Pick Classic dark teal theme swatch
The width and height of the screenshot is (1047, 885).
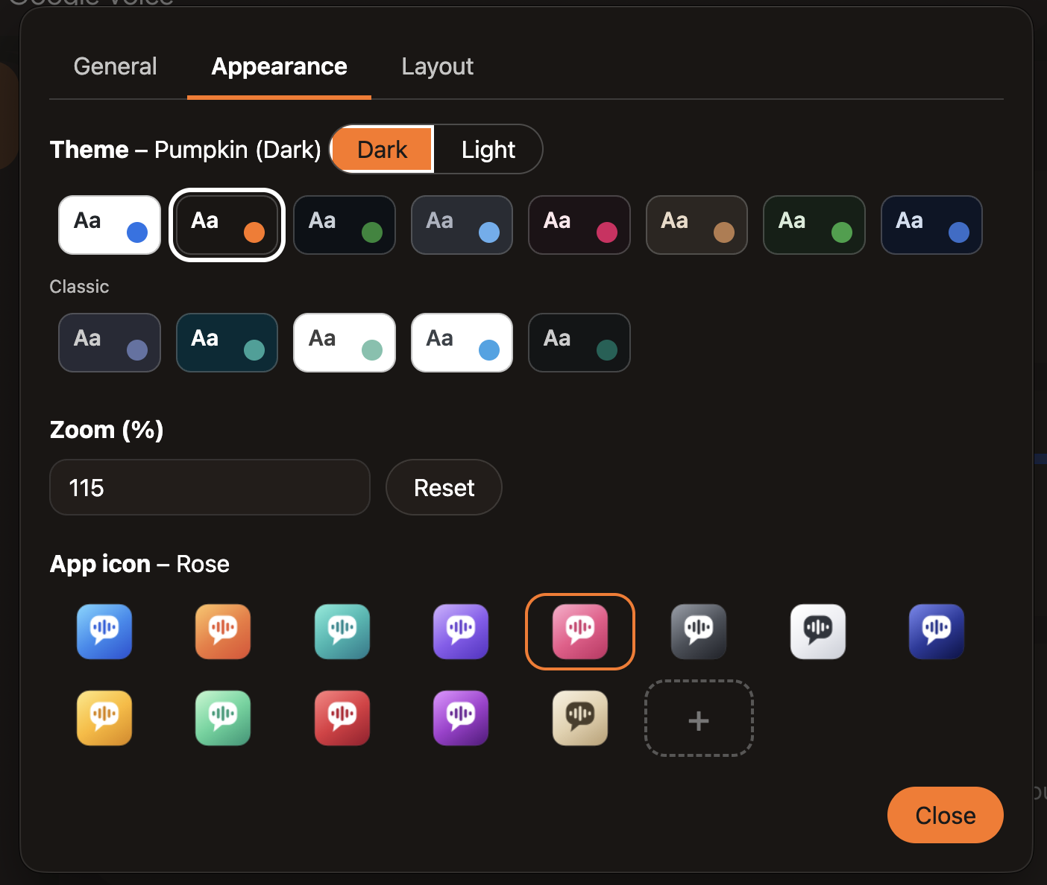tap(227, 343)
